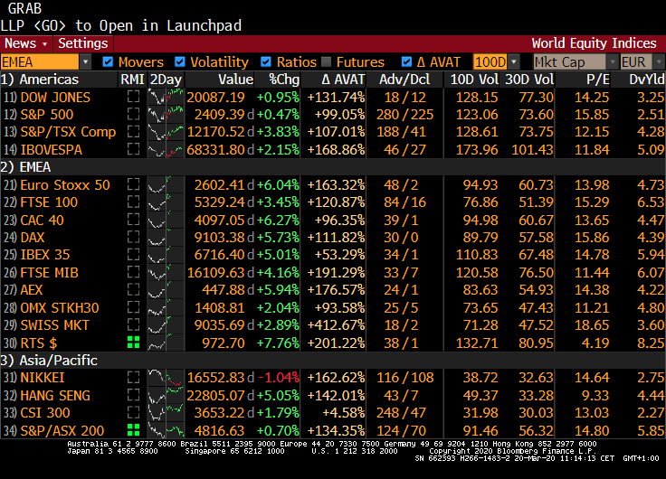Click the Mkt Cap field
666x479 pixels.
(569, 62)
